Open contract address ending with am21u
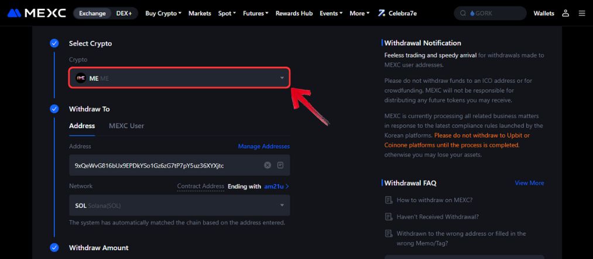The height and width of the screenshot is (259, 593). click(x=277, y=186)
